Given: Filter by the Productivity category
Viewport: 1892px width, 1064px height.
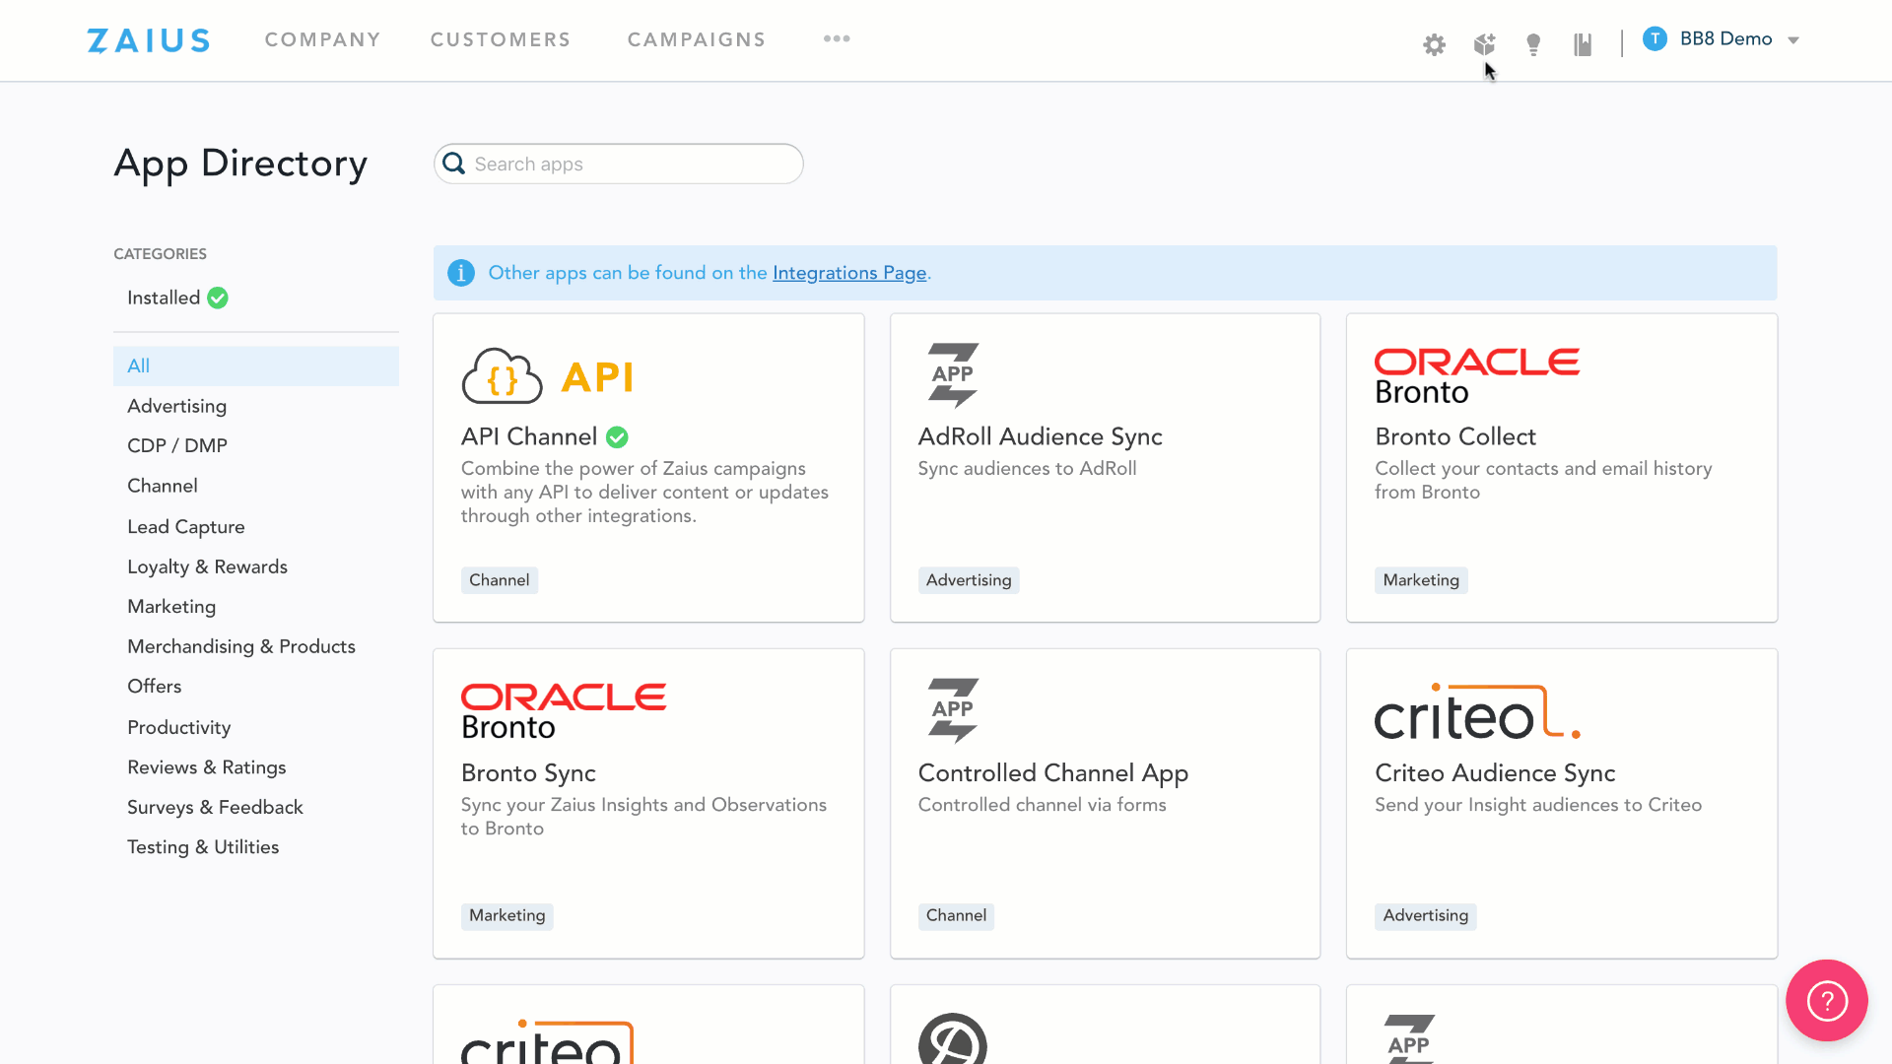Looking at the screenshot, I should coord(179,727).
